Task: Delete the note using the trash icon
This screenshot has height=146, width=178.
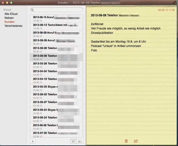Action: click(126, 141)
